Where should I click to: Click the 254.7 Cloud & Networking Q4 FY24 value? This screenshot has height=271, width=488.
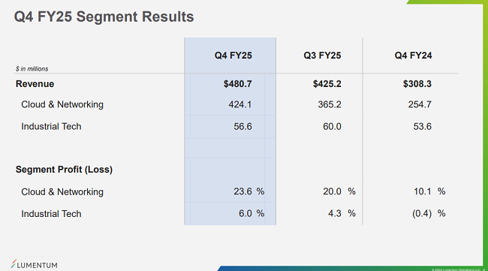click(x=420, y=104)
